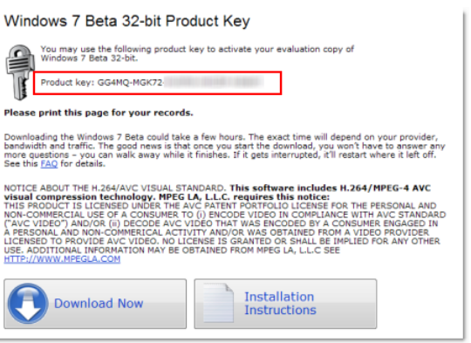This screenshot has height=343, width=471.
Task: Start download with Download Now button
Action: 95,304
